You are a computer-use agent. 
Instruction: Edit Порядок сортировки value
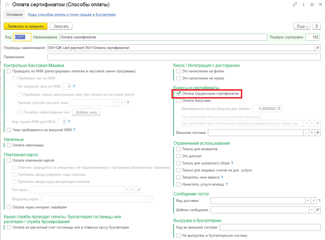pyautogui.click(x=312, y=37)
